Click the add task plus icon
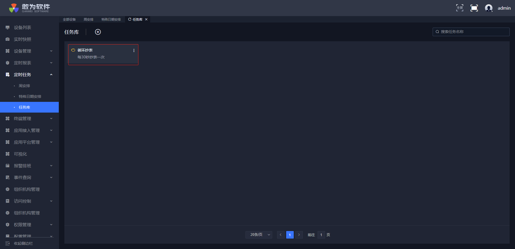Image resolution: width=515 pixels, height=249 pixels. coord(98,32)
